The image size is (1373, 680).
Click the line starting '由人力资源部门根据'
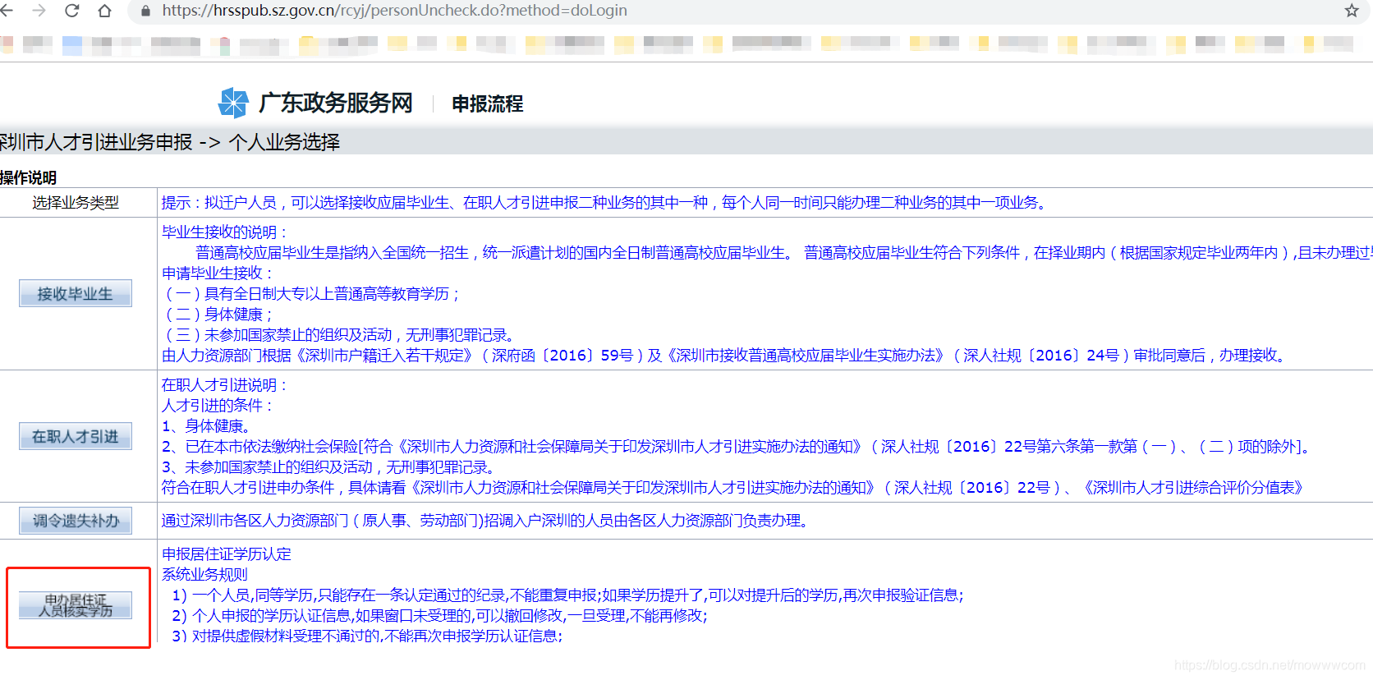725,356
